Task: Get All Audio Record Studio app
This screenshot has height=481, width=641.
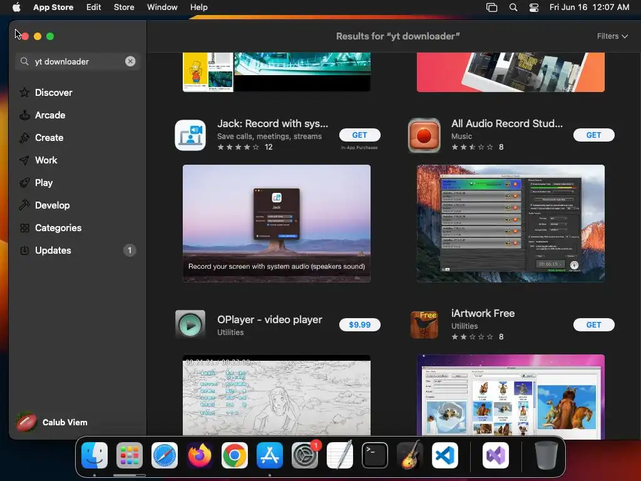Action: [x=593, y=135]
